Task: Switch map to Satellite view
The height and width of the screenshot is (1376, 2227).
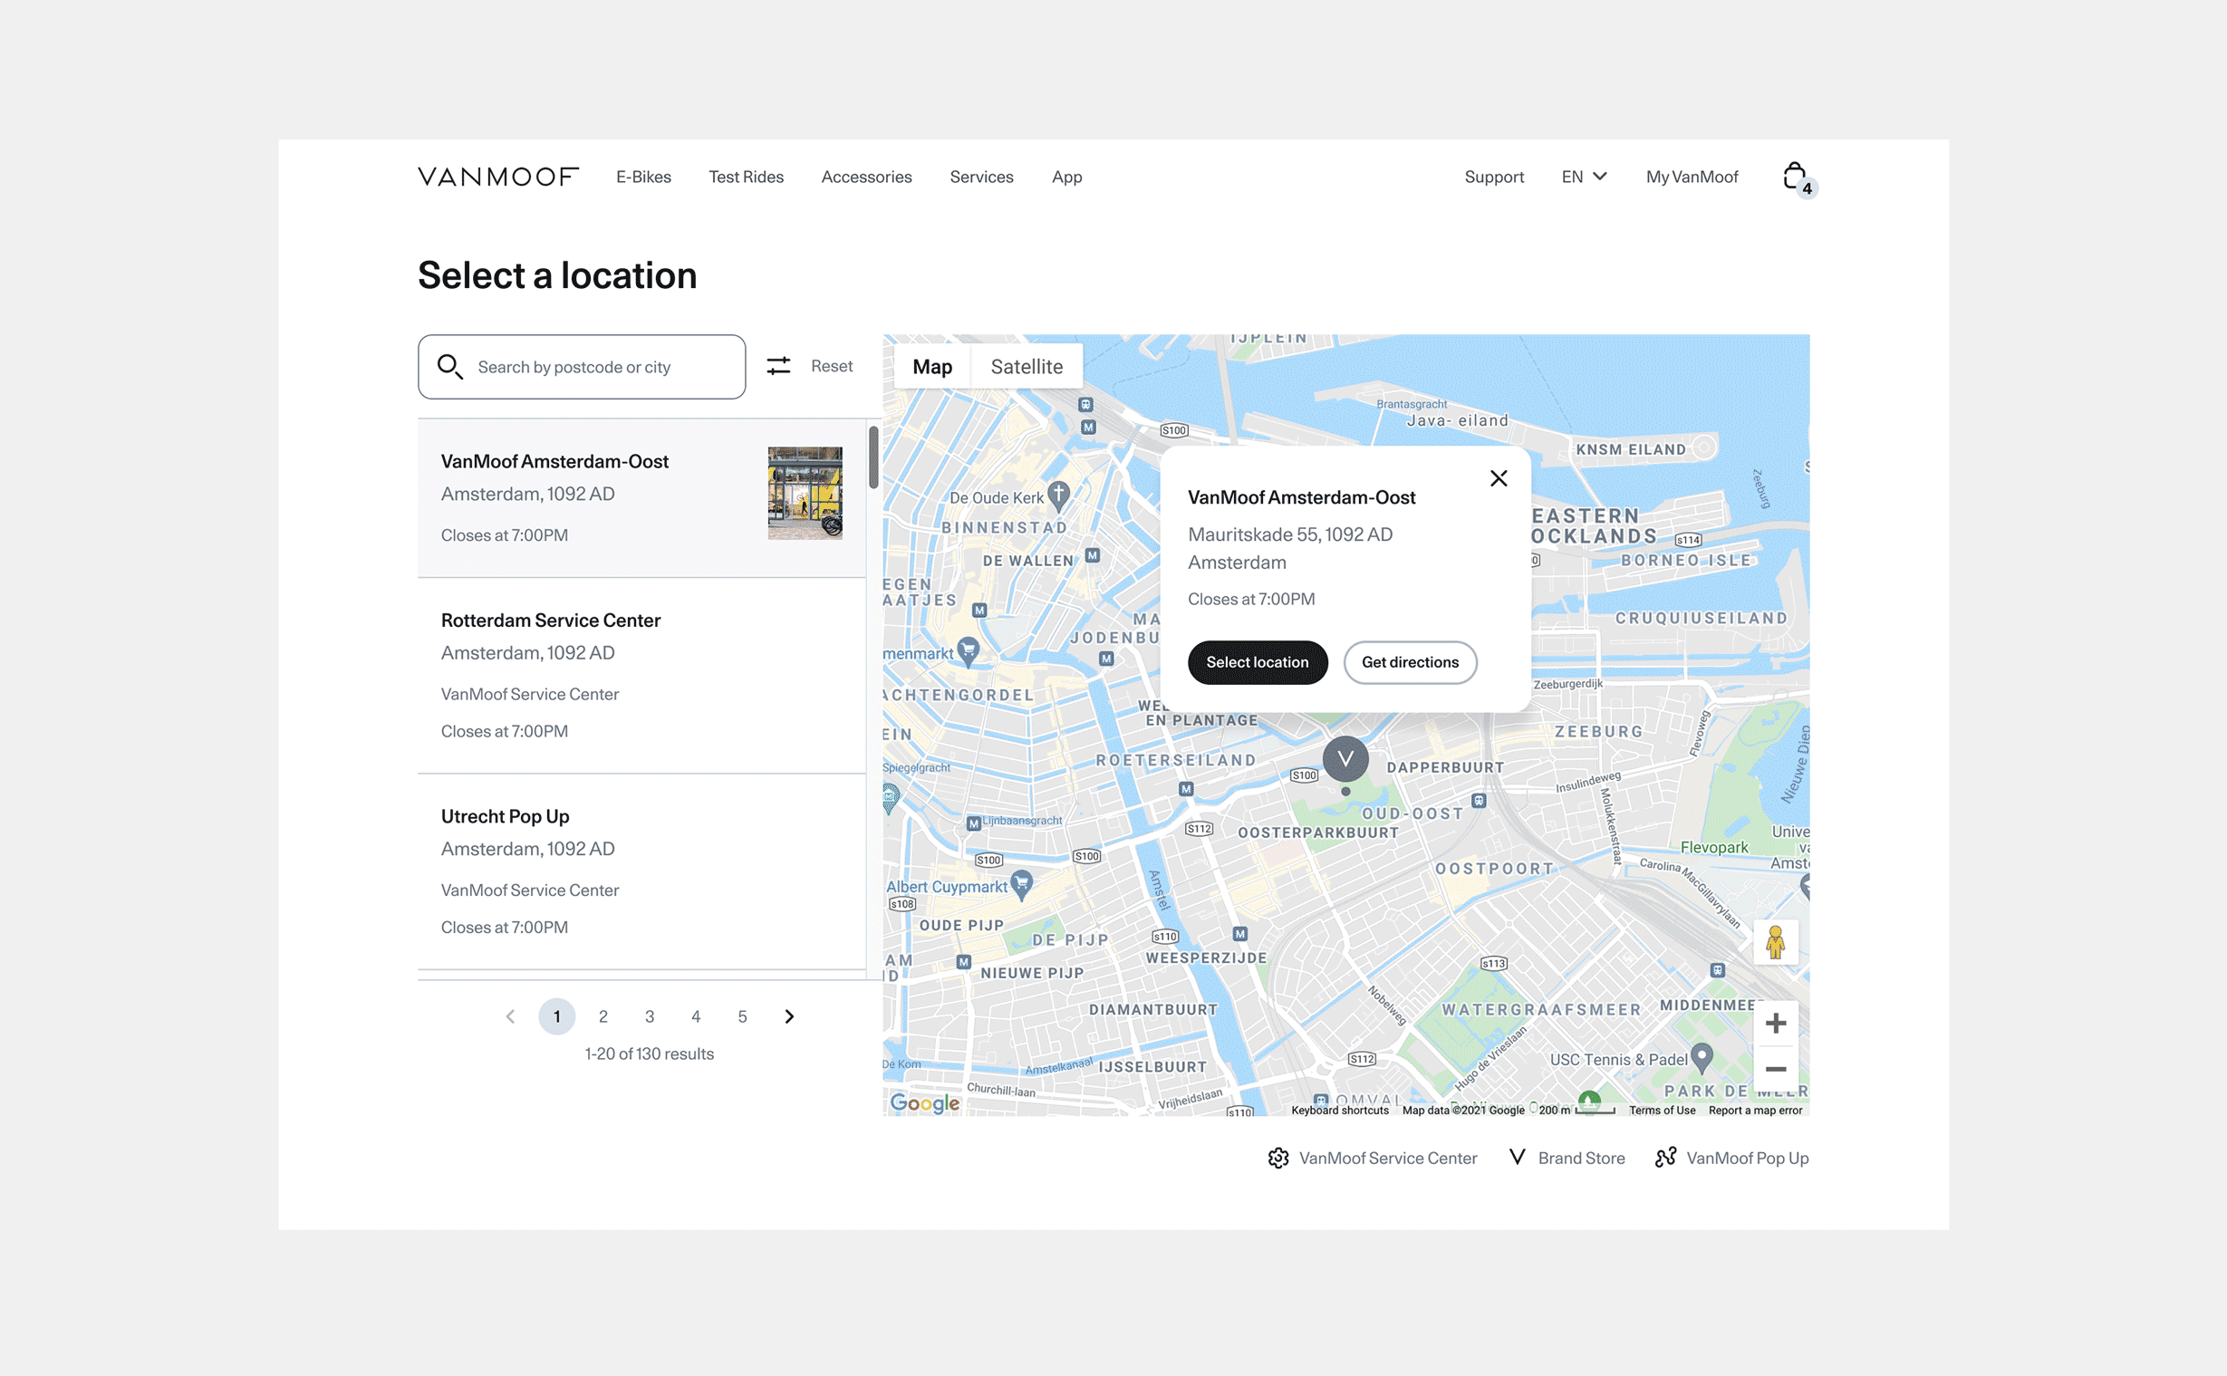Action: (1027, 367)
